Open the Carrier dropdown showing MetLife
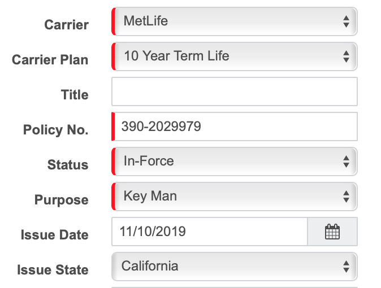 pos(235,21)
